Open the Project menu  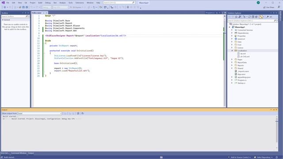tap(33, 3)
